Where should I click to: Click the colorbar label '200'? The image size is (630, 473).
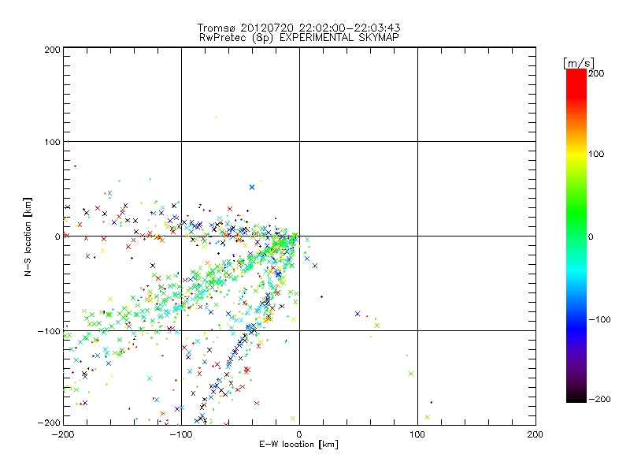click(x=596, y=73)
